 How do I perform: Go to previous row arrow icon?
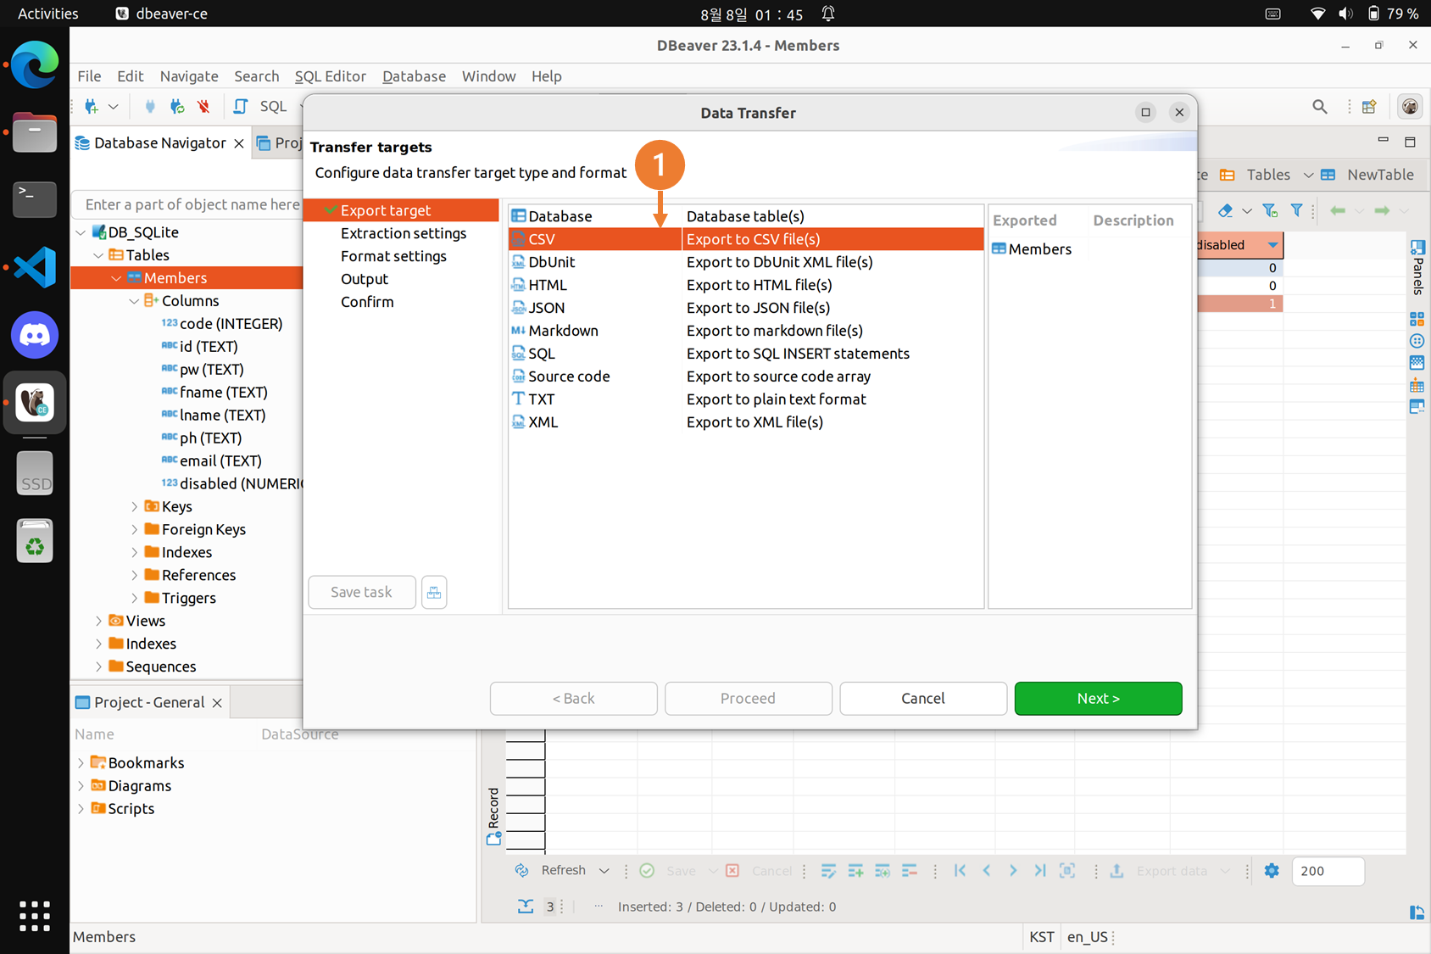(987, 871)
